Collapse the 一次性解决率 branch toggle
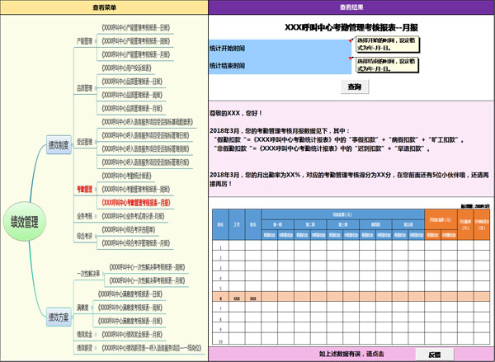 (x=103, y=274)
